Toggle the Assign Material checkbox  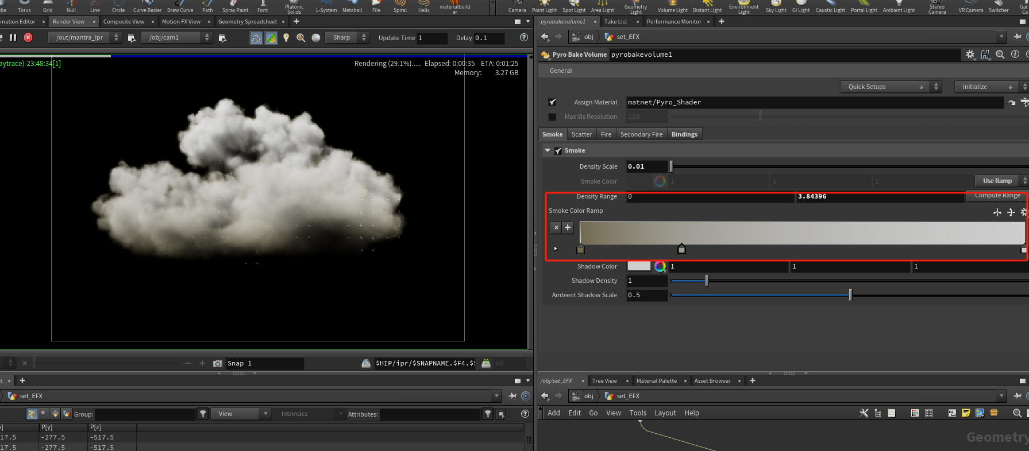click(552, 102)
